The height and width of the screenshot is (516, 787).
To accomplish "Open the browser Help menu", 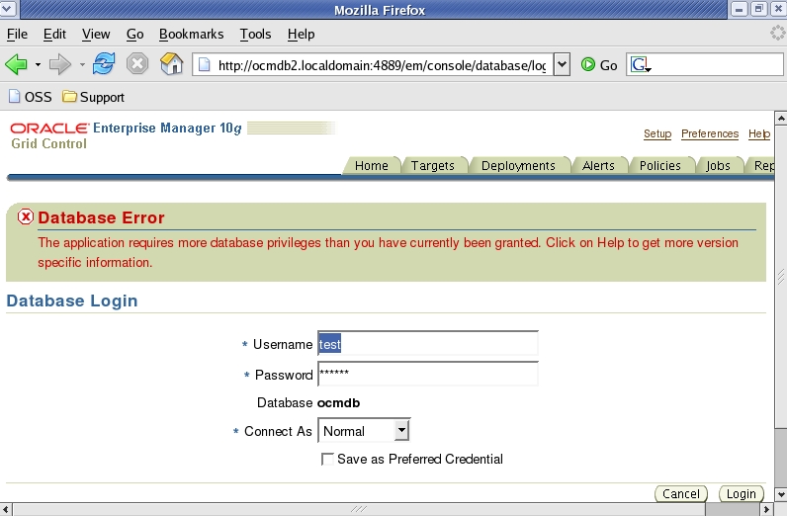I will [302, 35].
